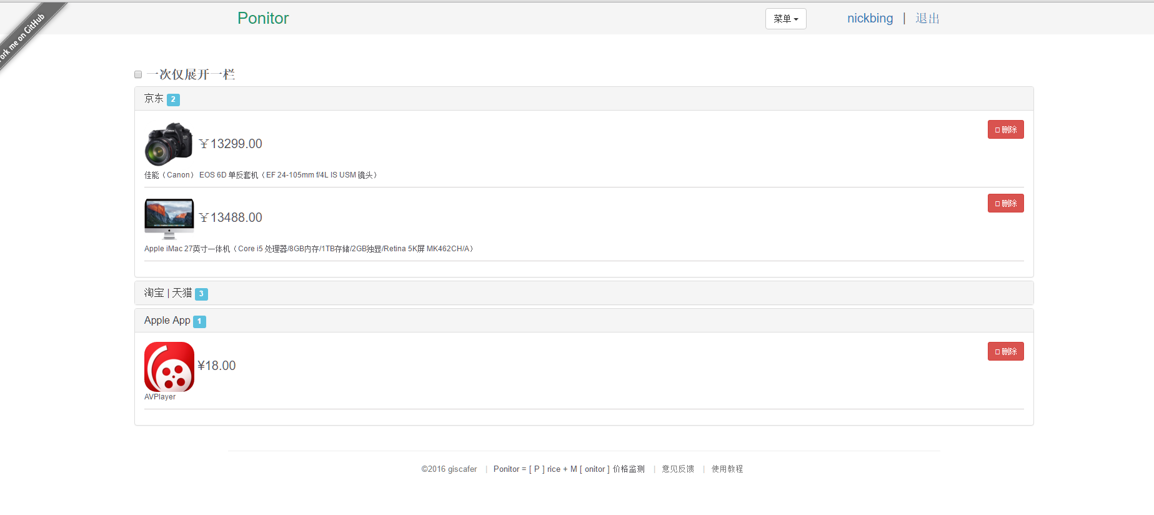Click the Apple App count badge 1

[199, 321]
